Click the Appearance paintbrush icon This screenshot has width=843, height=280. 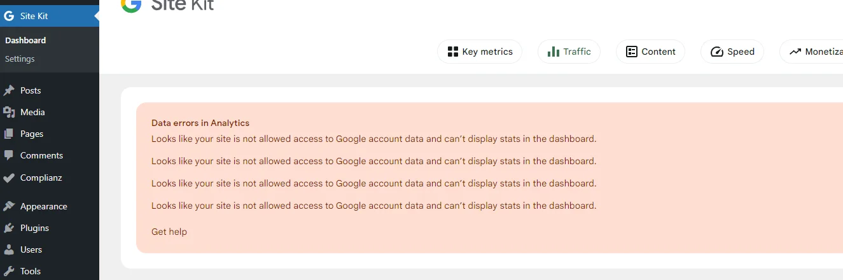tap(9, 206)
